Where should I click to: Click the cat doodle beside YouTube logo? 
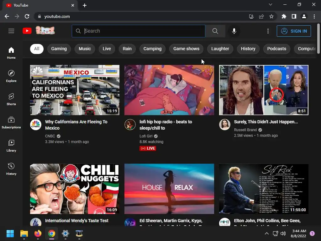[45, 30]
